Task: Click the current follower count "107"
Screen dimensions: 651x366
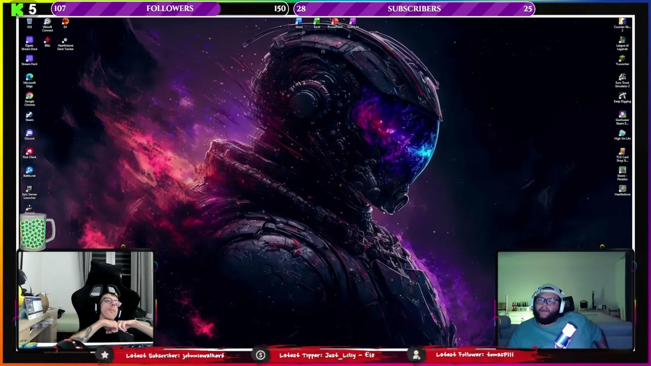Action: coord(60,9)
